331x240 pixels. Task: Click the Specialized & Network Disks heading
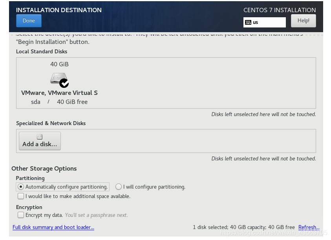click(x=51, y=124)
